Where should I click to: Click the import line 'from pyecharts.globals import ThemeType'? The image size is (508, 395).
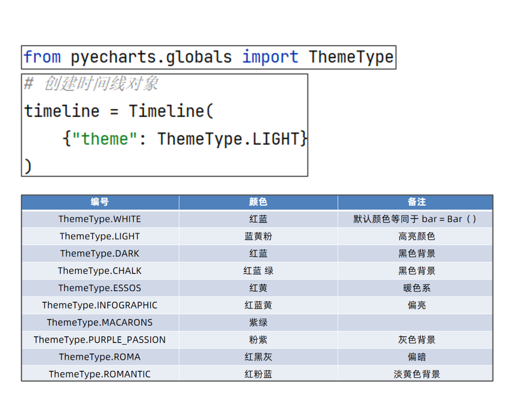[209, 57]
